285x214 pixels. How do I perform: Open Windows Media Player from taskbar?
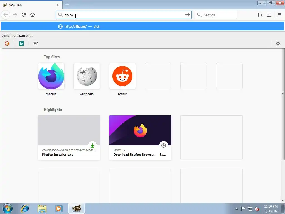pyautogui.click(x=59, y=208)
